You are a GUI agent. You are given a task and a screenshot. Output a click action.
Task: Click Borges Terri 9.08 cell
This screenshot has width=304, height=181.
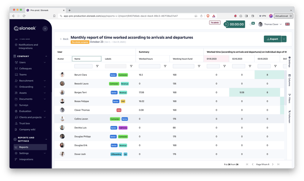(x=242, y=92)
